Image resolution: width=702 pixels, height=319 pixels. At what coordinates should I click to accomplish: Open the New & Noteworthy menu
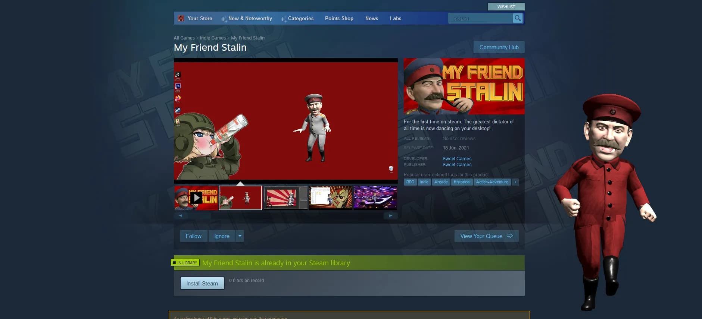(250, 18)
